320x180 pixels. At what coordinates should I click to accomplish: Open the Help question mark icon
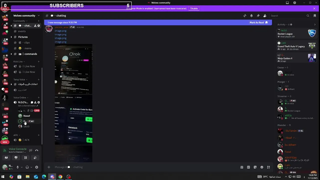[x=295, y=3]
